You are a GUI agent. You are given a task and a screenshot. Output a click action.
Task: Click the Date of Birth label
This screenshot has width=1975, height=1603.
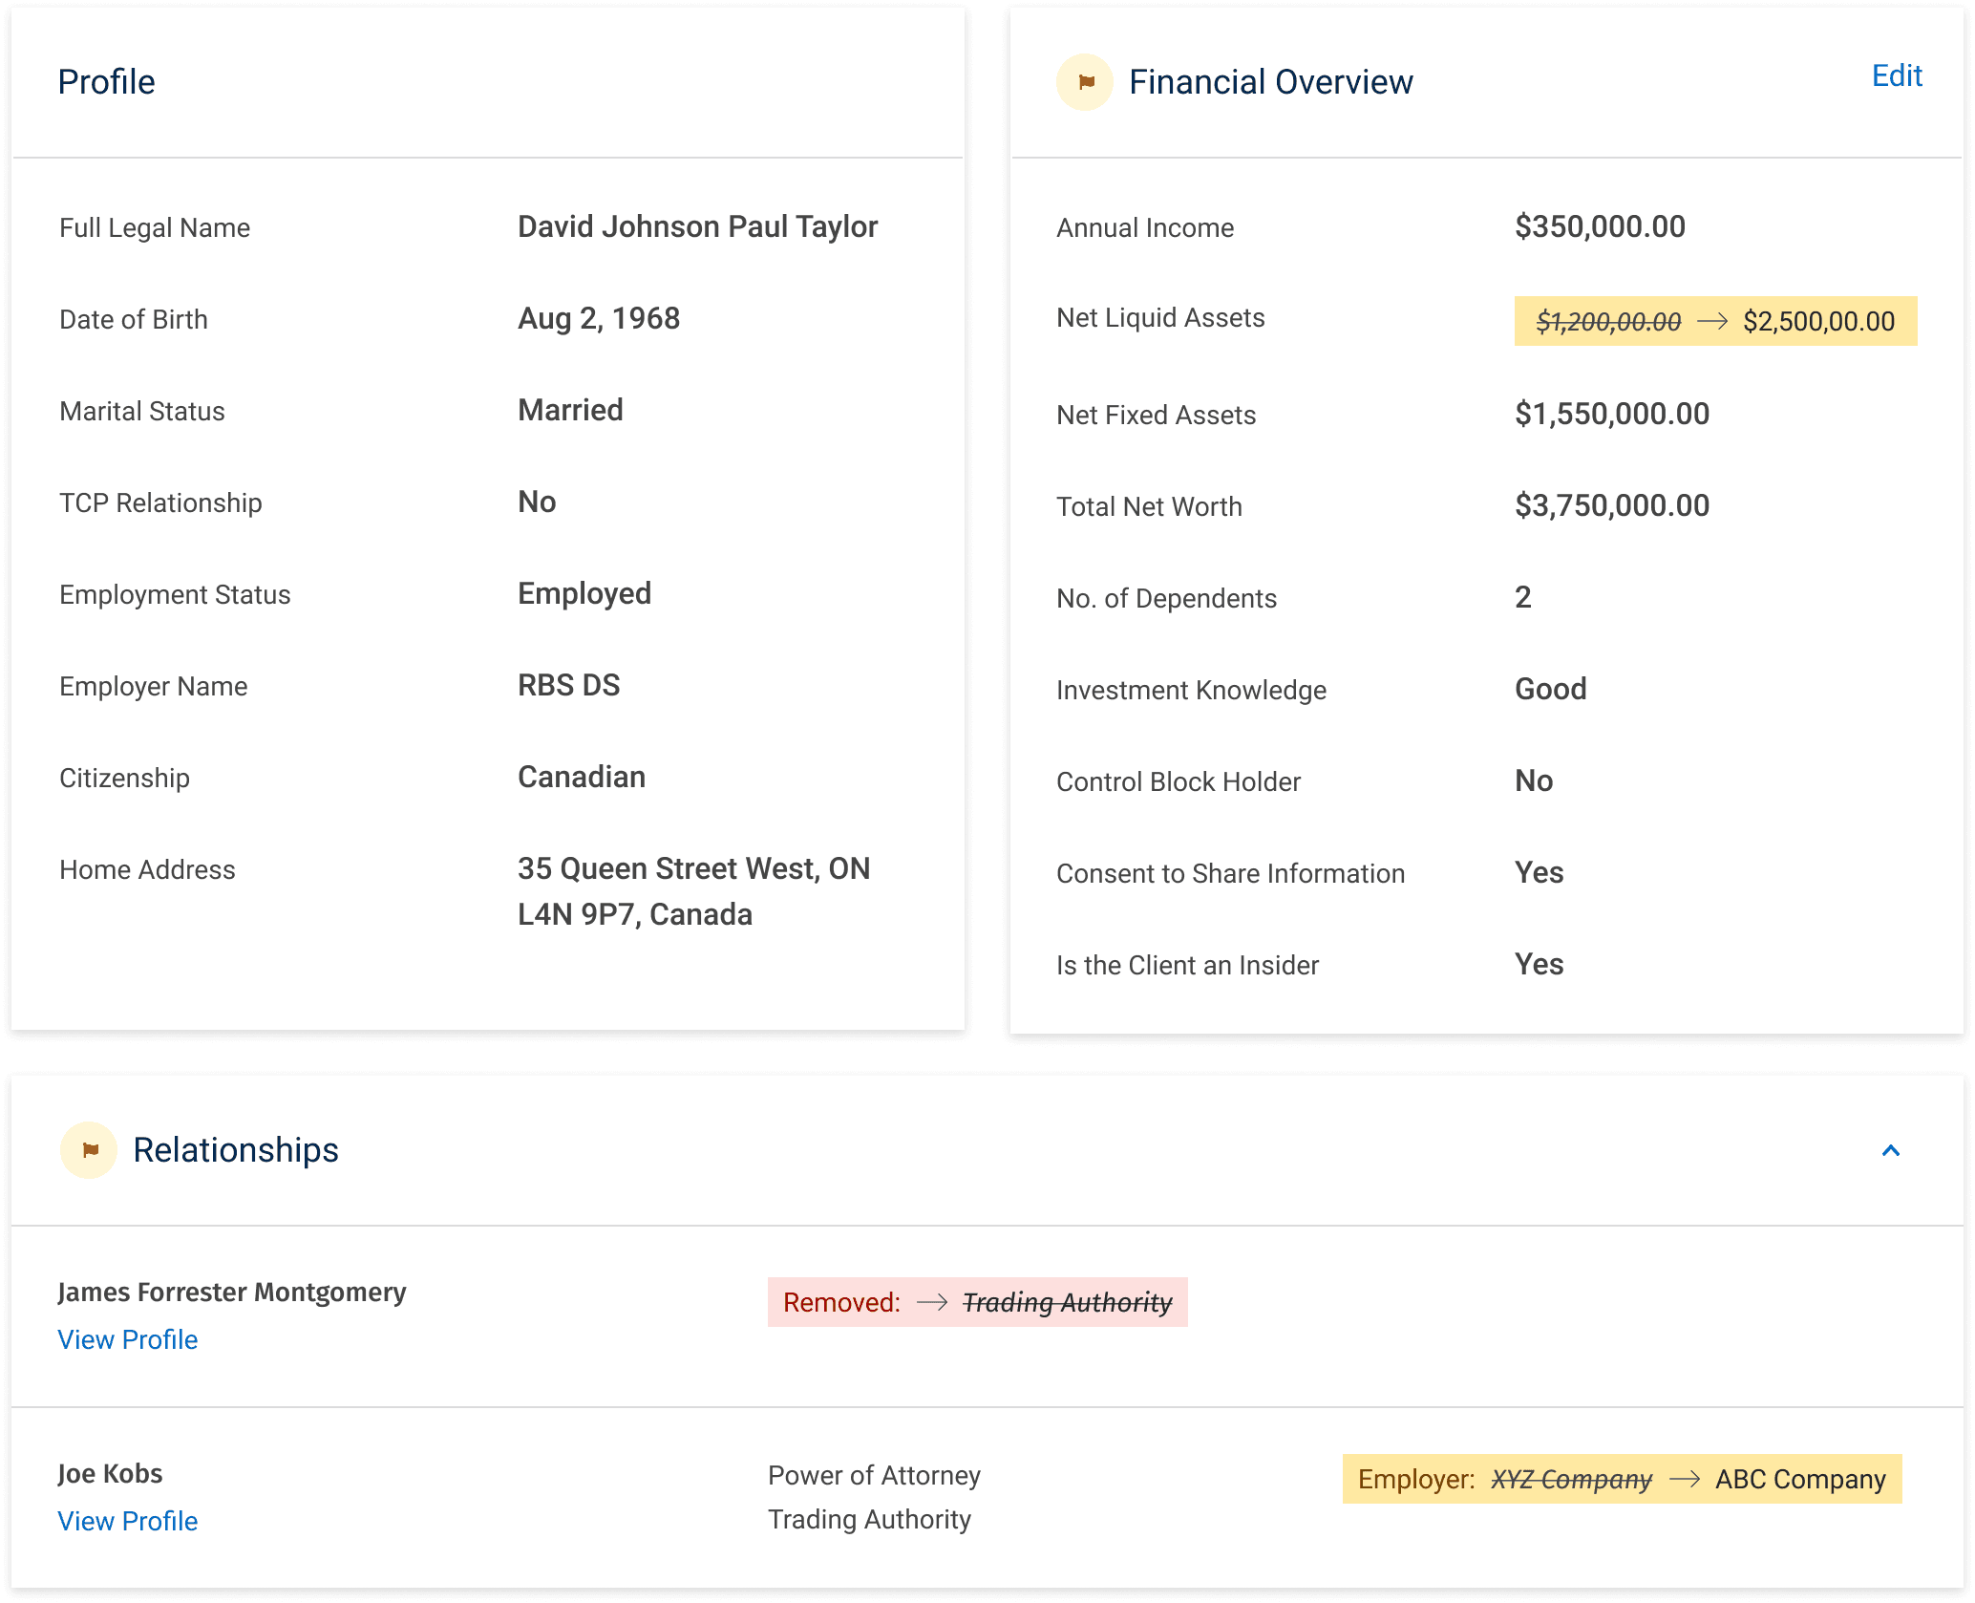(x=134, y=319)
